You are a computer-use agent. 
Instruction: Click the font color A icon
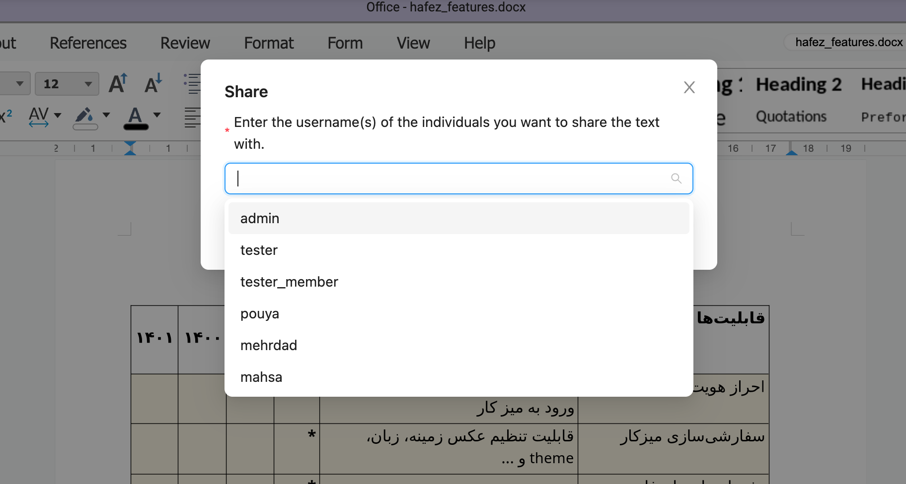135,118
